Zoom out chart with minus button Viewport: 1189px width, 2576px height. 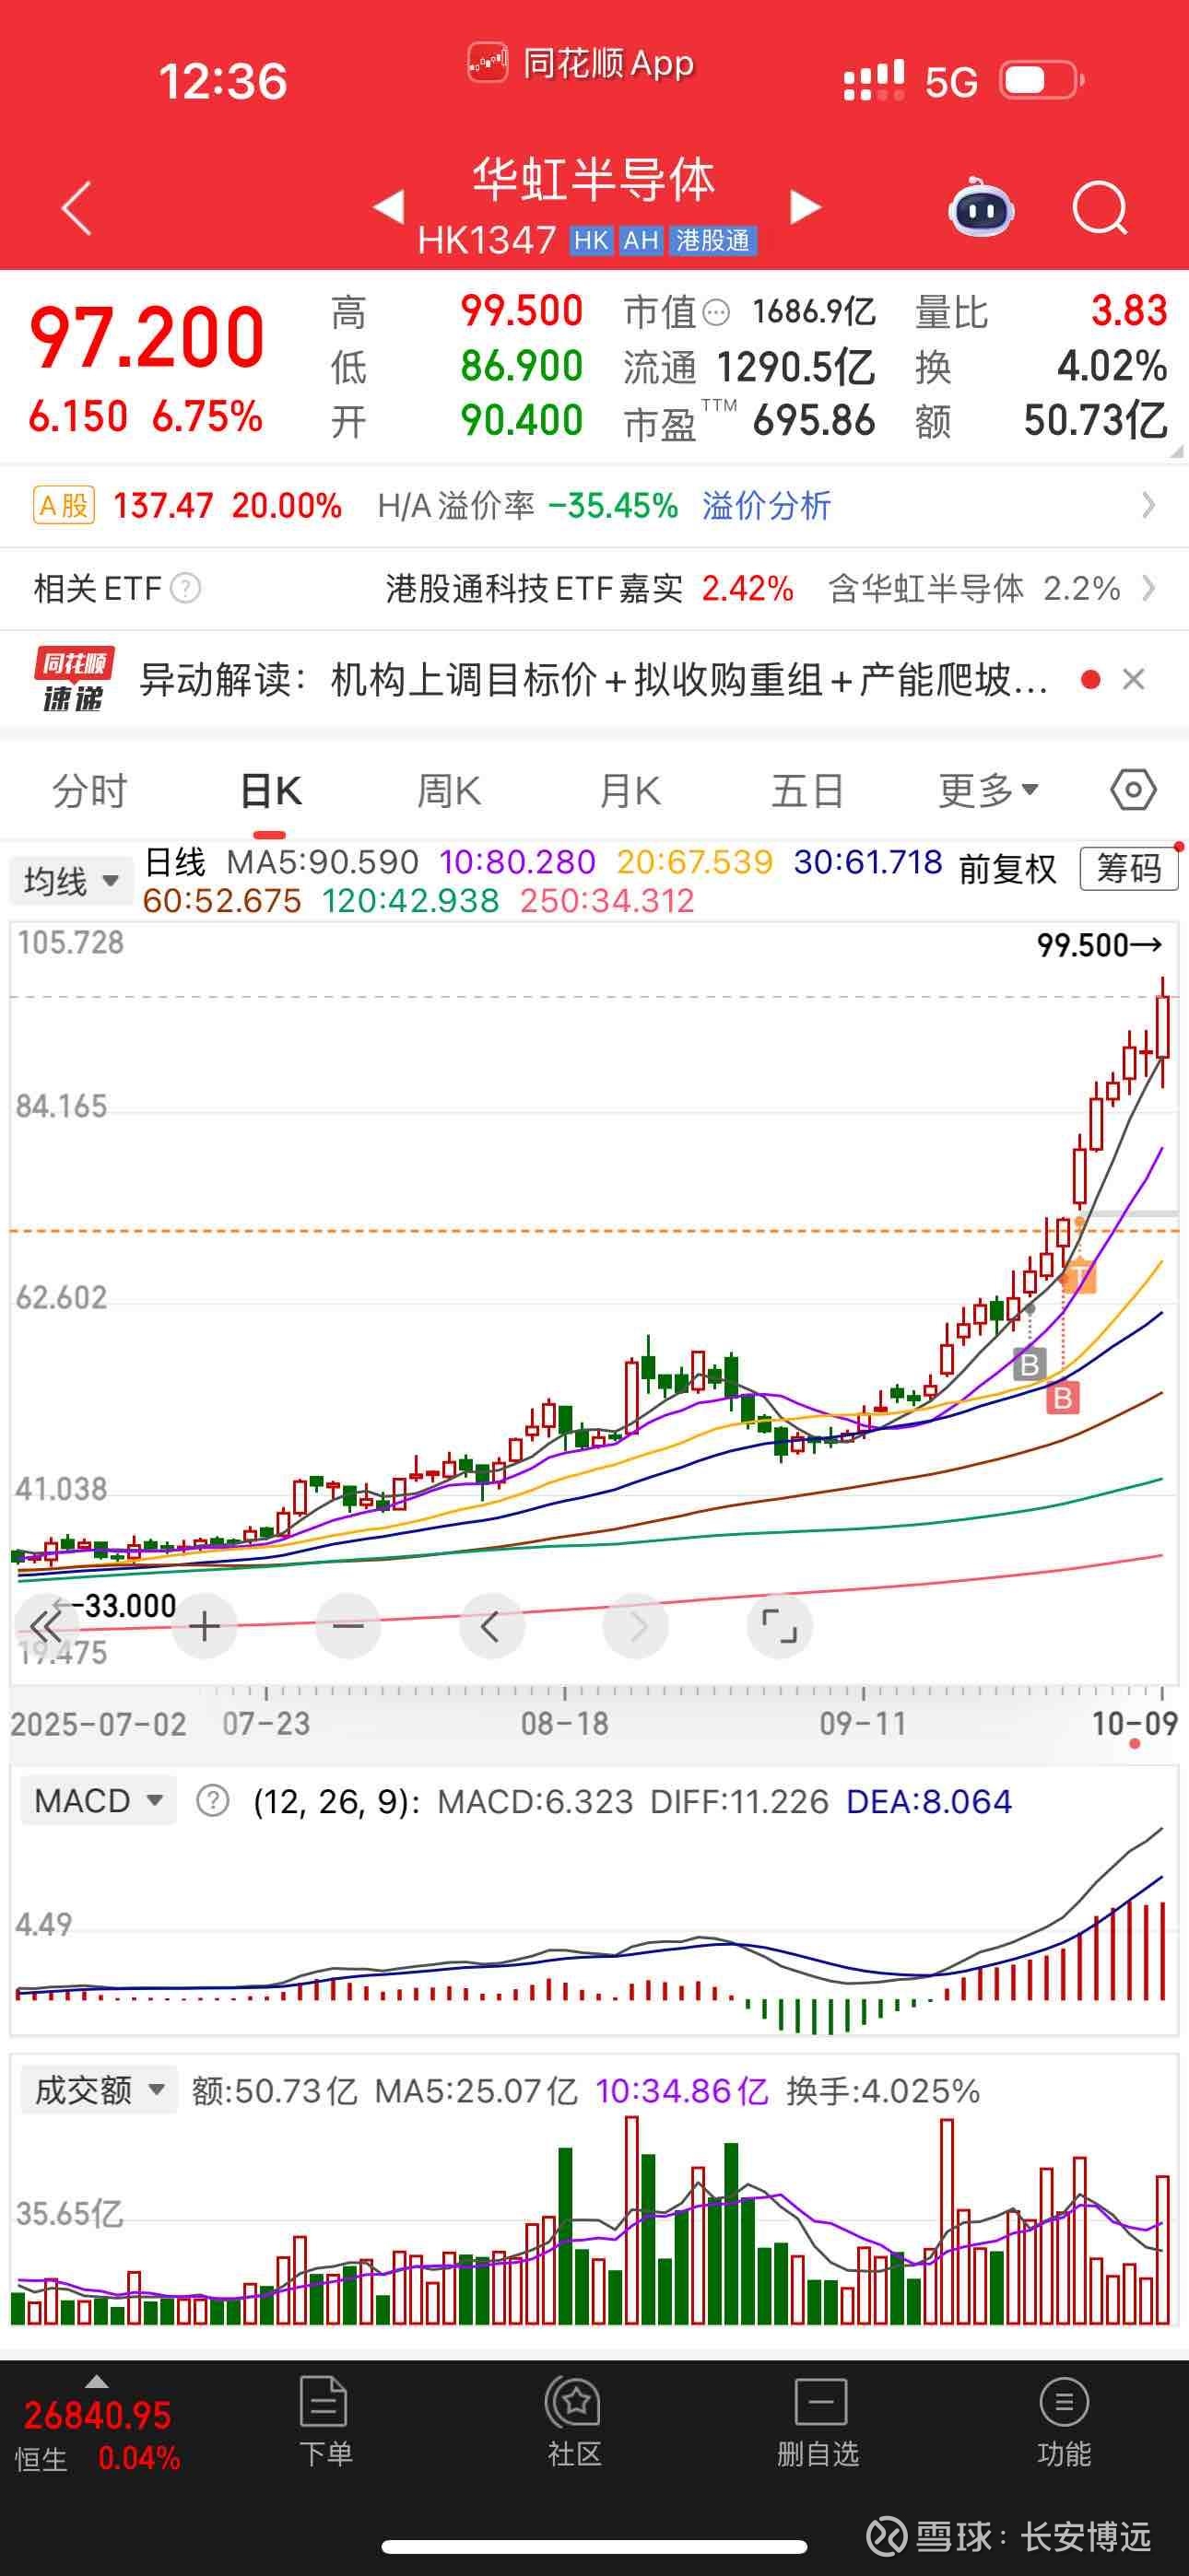click(x=348, y=1627)
